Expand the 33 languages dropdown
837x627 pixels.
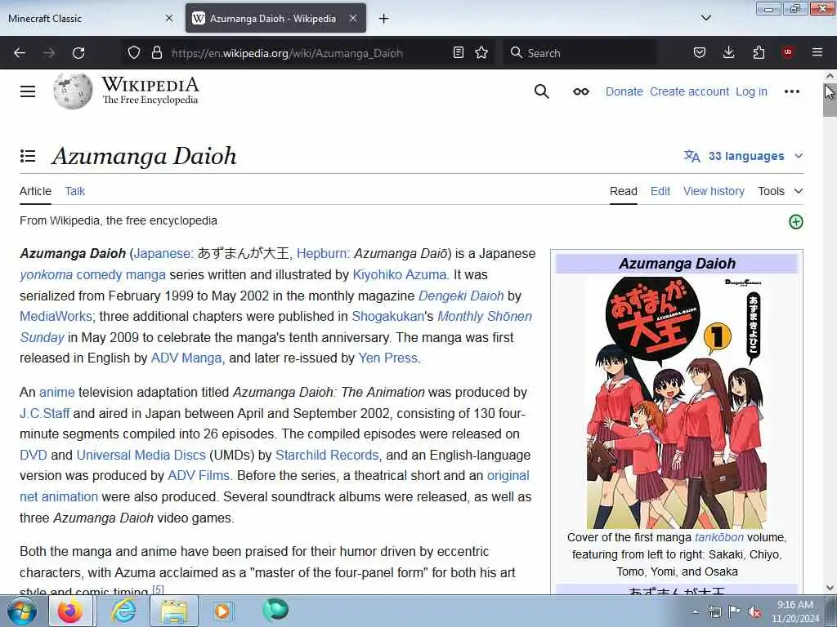tap(744, 156)
